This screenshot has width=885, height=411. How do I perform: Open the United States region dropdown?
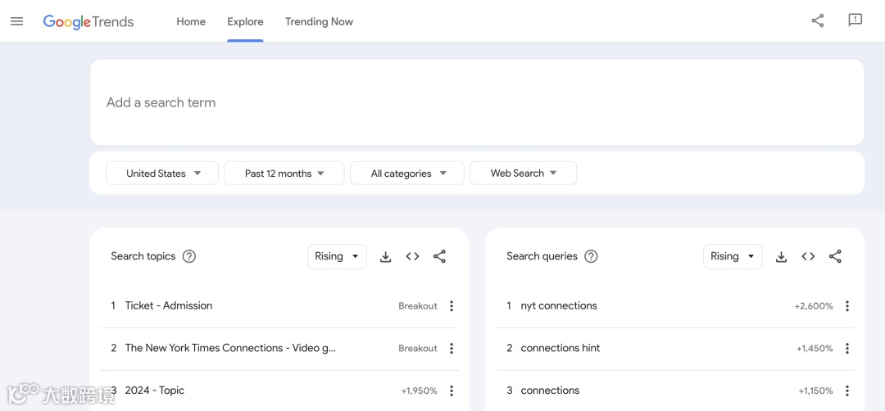tap(162, 174)
